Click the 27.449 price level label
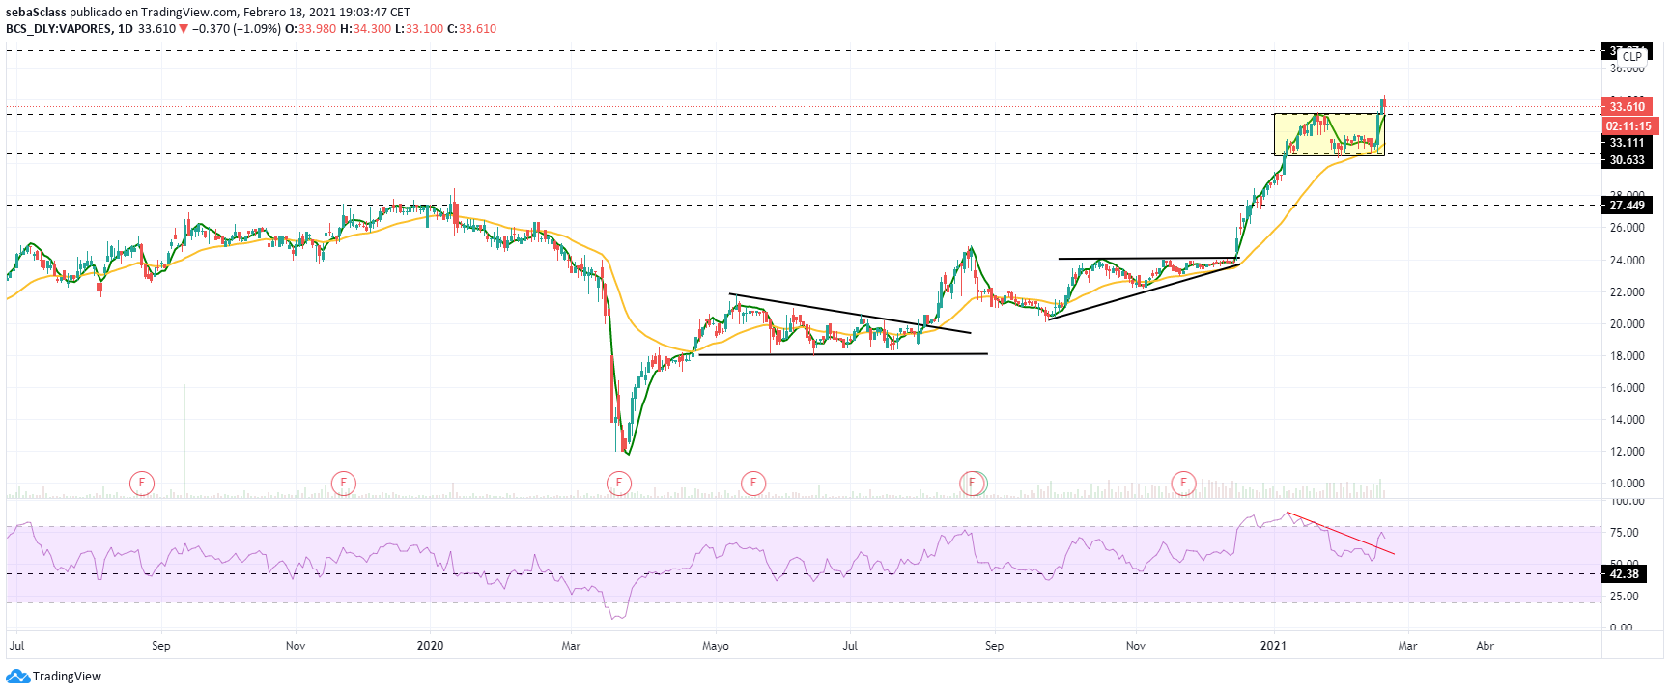Image resolution: width=1670 pixels, height=694 pixels. 1628,205
